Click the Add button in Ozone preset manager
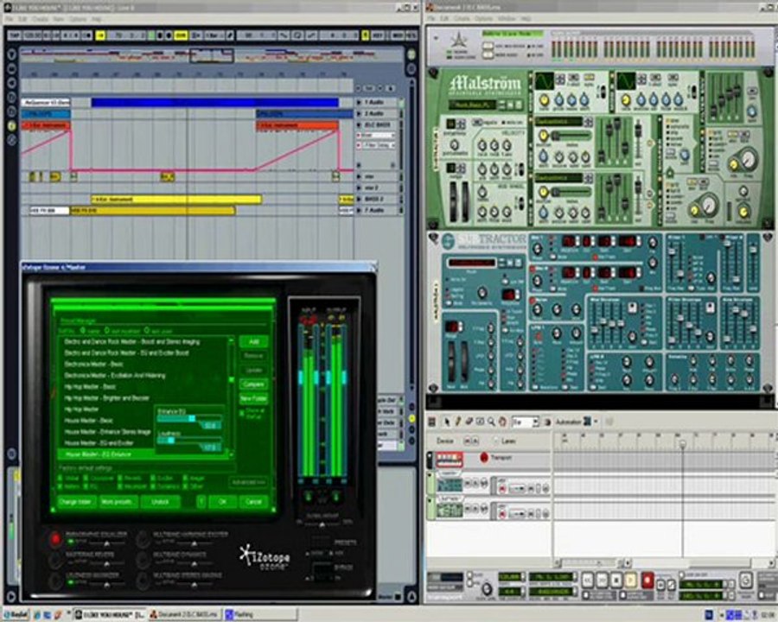The width and height of the screenshot is (778, 622). 253,342
